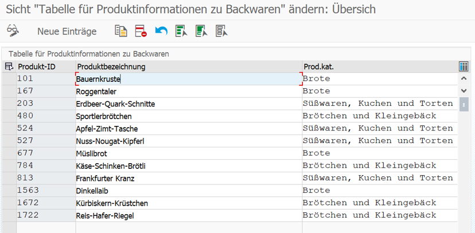Image resolution: width=475 pixels, height=233 pixels.
Task: Click the Frankfurter Kranz name field
Action: pyautogui.click(x=189, y=178)
